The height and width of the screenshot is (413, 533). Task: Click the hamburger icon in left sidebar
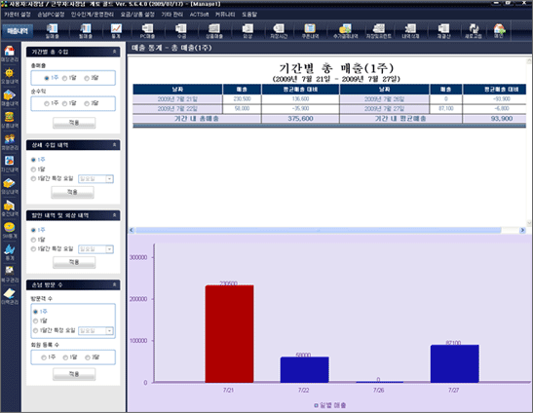pyautogui.click(x=10, y=117)
